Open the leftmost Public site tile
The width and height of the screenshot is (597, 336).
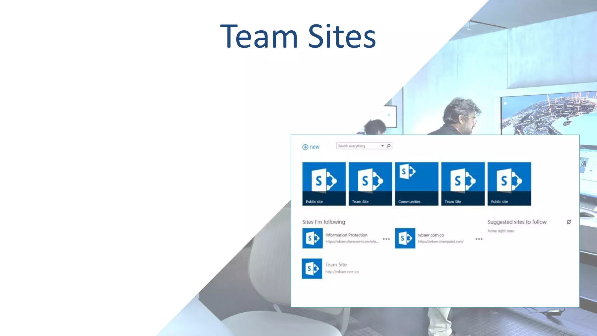tap(324, 184)
